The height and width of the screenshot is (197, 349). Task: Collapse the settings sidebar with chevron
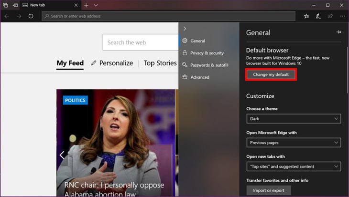(185, 29)
